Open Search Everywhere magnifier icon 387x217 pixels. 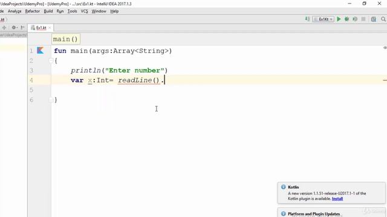(383, 19)
